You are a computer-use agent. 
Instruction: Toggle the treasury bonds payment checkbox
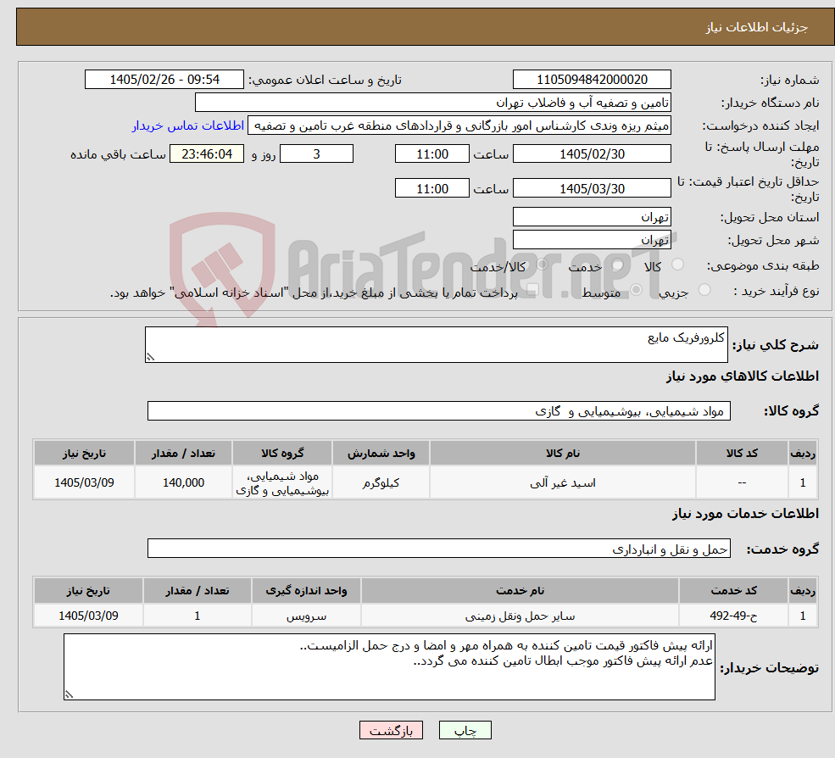pyautogui.click(x=532, y=290)
